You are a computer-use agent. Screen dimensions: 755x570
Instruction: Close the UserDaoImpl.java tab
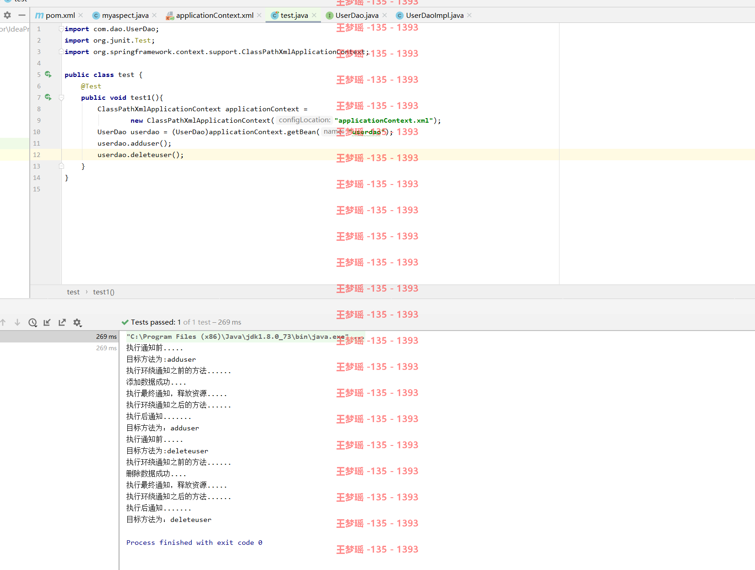469,15
